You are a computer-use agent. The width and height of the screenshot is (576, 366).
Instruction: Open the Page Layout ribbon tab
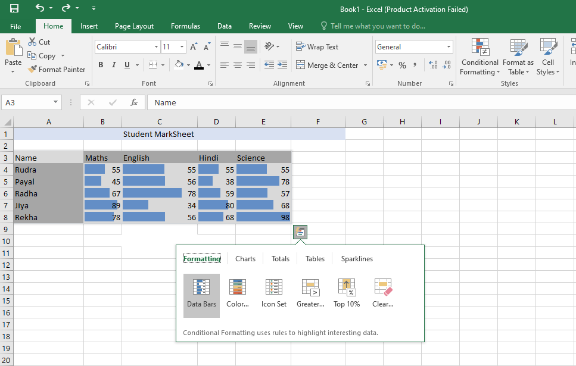pyautogui.click(x=134, y=26)
